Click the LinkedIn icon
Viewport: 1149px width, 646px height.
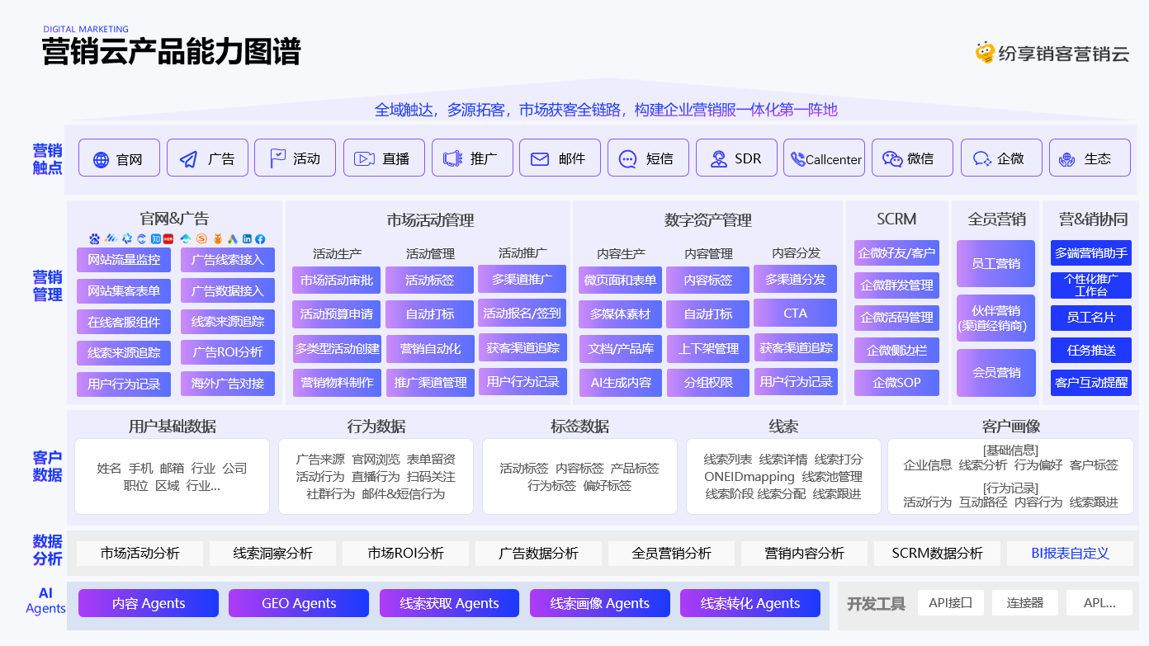(247, 239)
